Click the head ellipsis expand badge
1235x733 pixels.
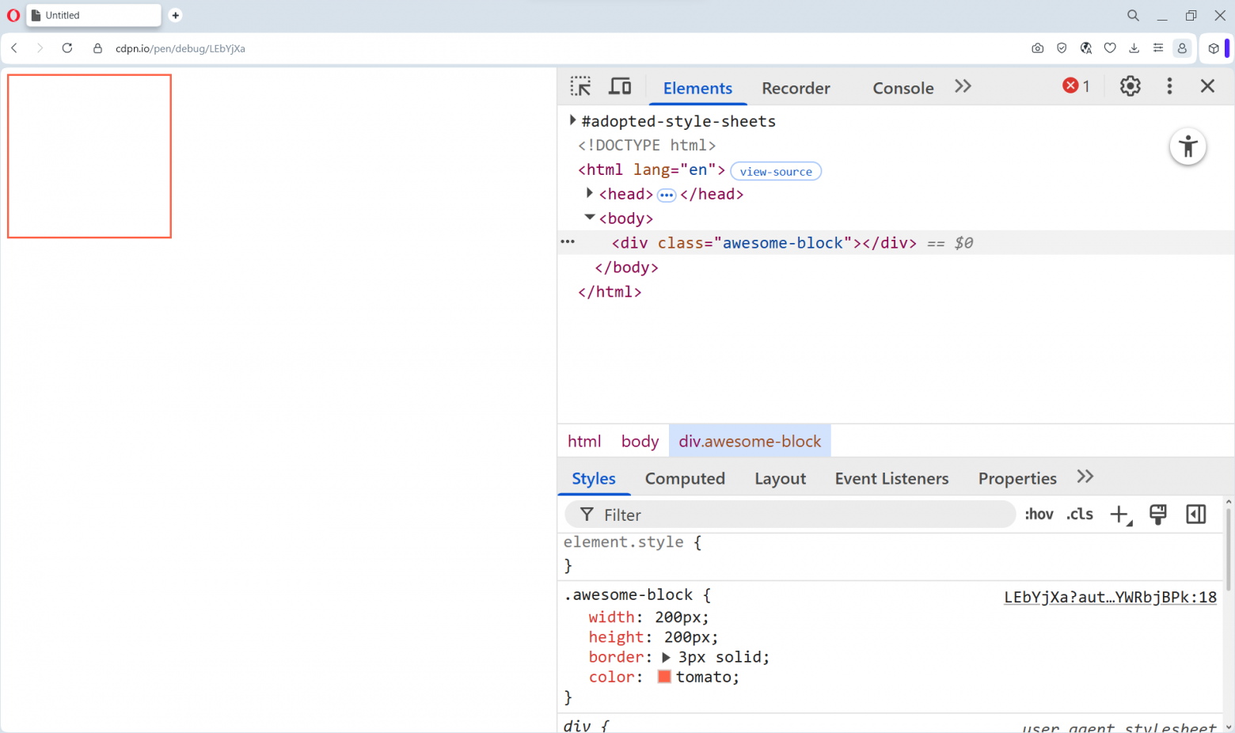[x=667, y=195]
